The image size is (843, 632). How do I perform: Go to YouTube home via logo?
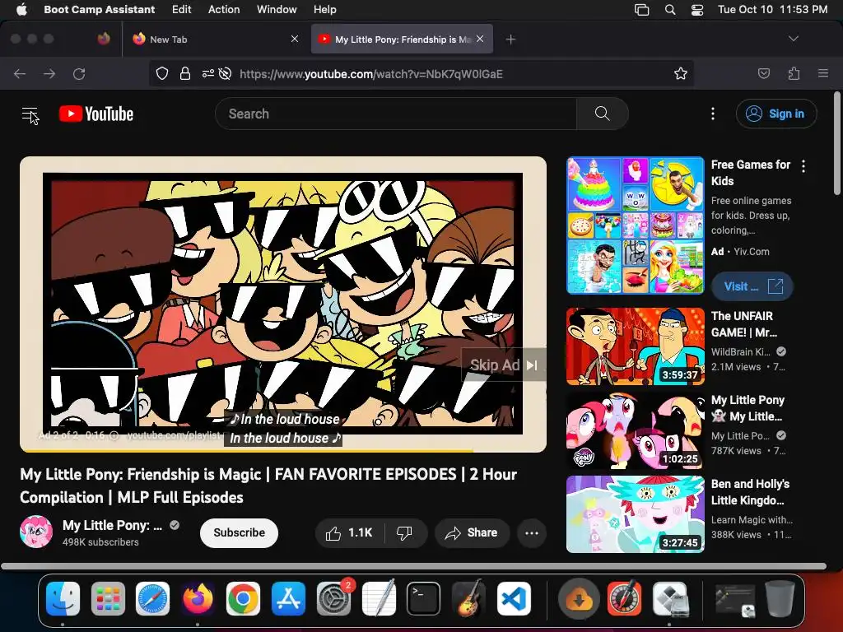(96, 114)
